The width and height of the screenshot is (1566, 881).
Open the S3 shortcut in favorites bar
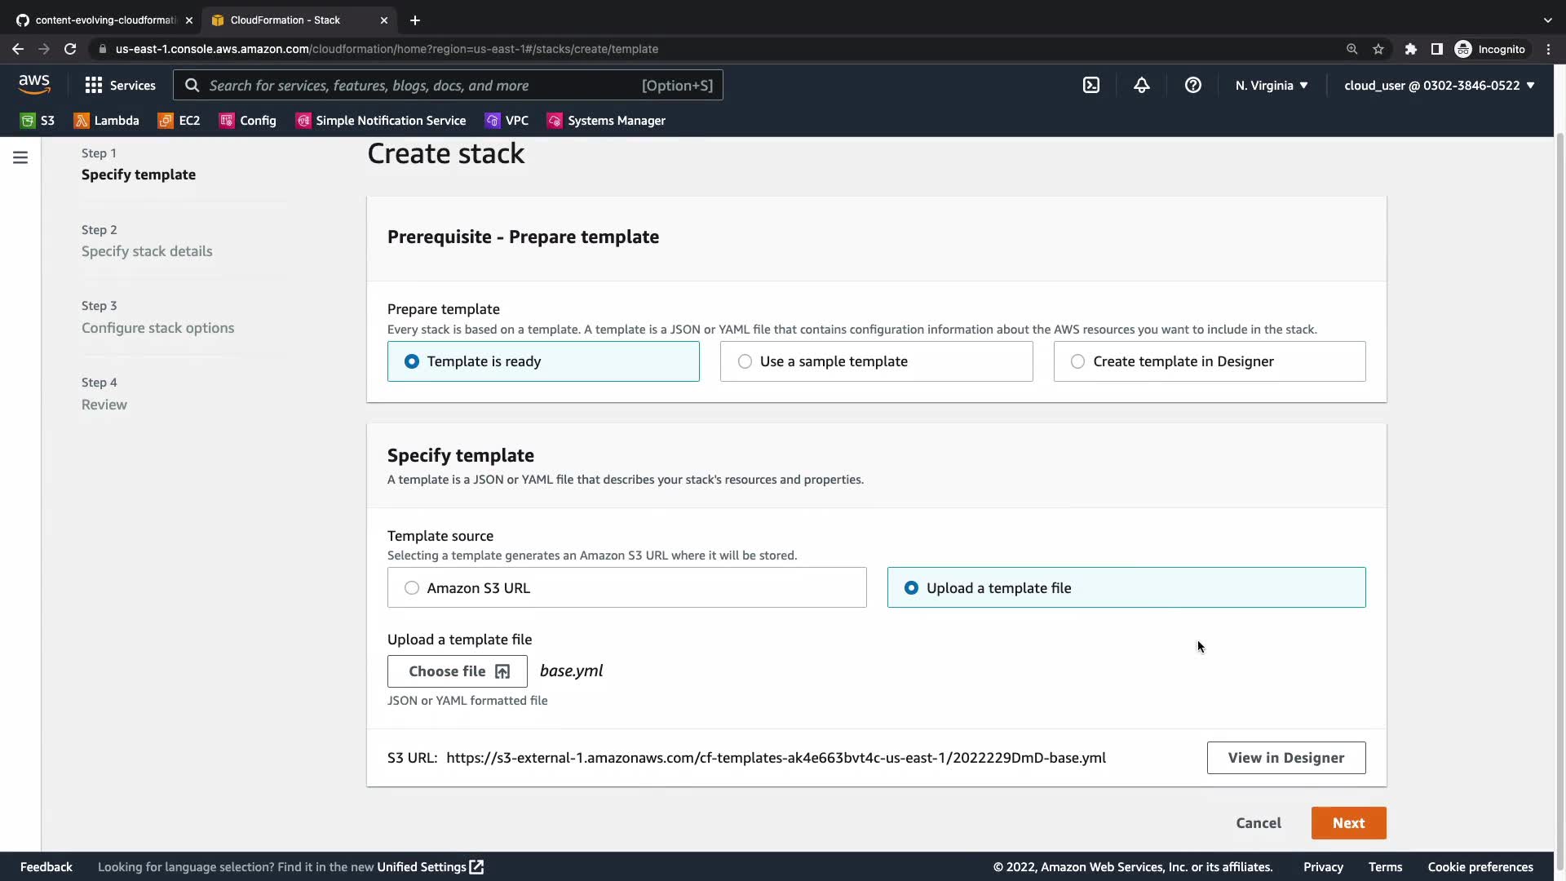38,120
